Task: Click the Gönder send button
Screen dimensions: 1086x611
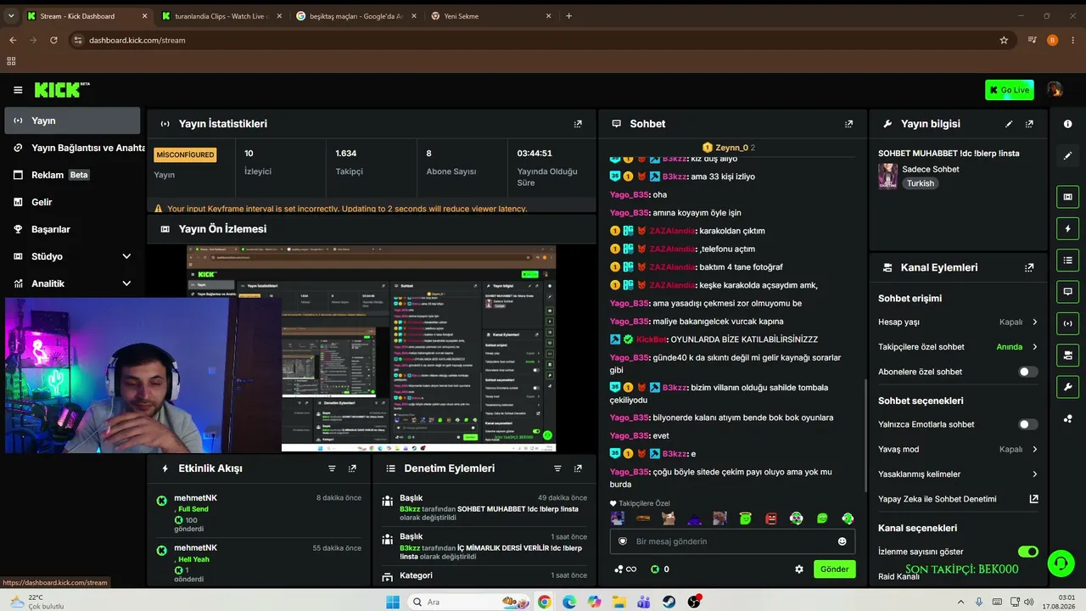Action: 834,569
